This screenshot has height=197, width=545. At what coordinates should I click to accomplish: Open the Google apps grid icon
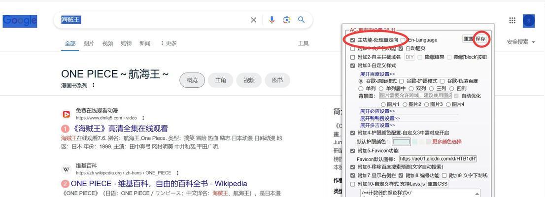[x=512, y=21]
